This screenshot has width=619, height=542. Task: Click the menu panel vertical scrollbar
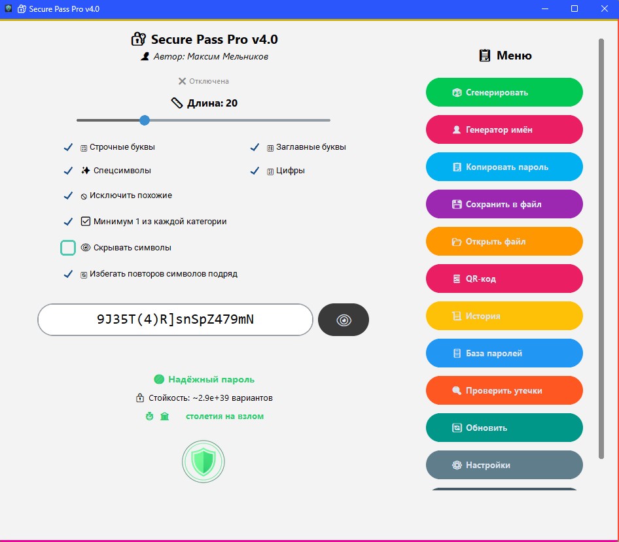pos(601,248)
